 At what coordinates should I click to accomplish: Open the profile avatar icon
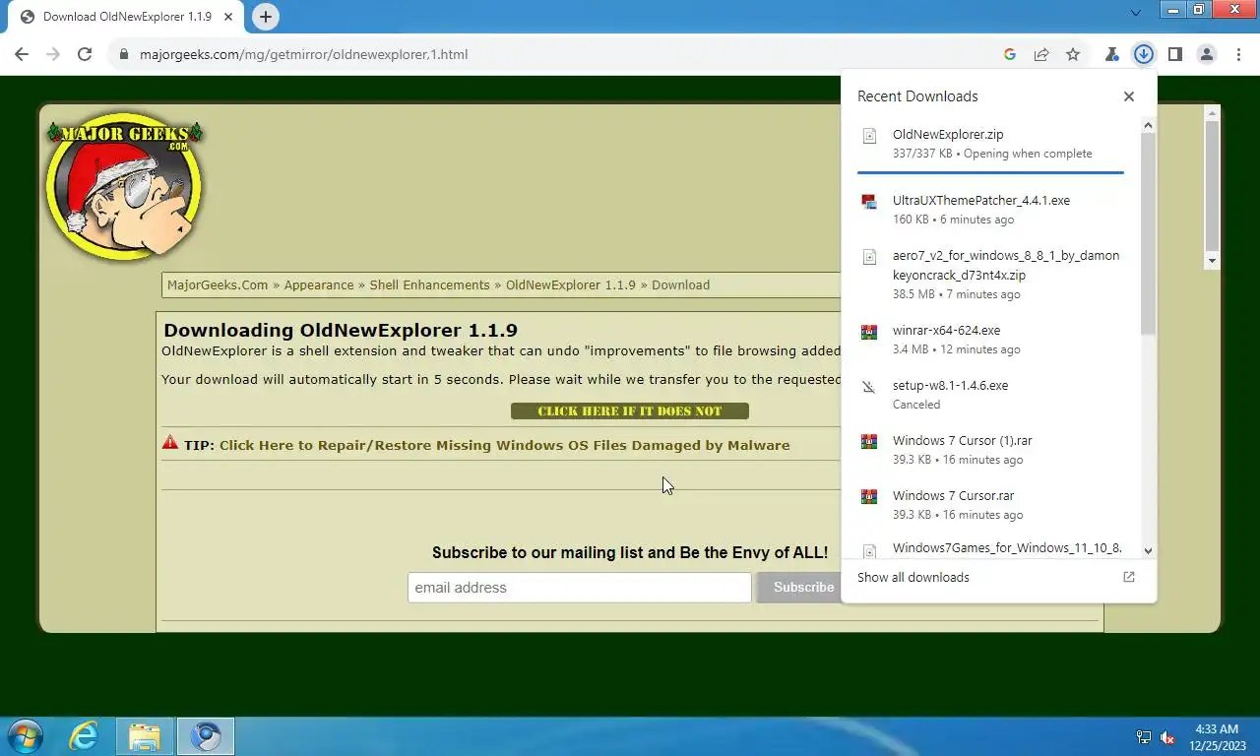click(x=1207, y=54)
